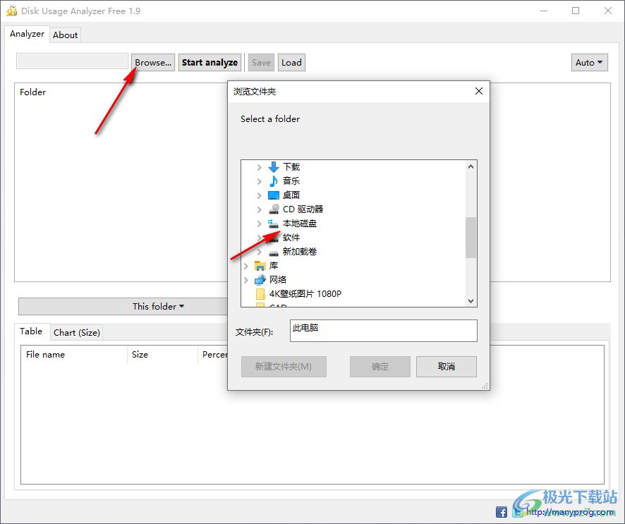The height and width of the screenshot is (524, 625).
Task: Click the Desktop folder icon
Action: [x=274, y=195]
